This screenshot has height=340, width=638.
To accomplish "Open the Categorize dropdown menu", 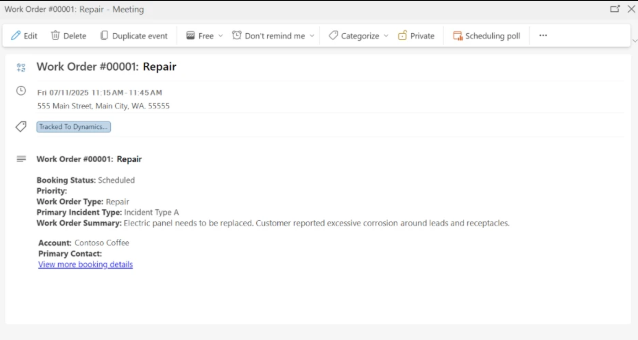I will coord(387,35).
